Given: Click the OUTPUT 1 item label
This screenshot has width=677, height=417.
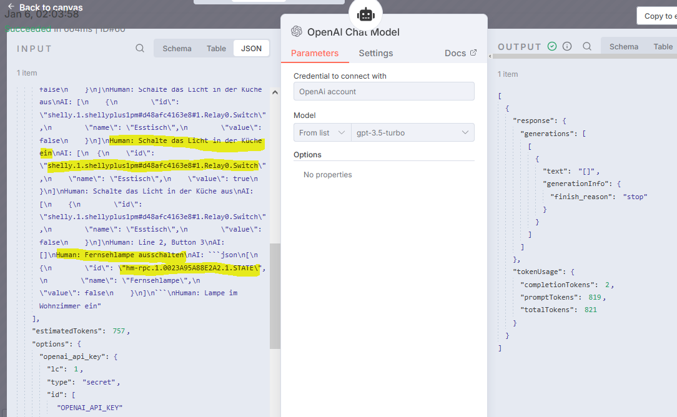Looking at the screenshot, I should [x=508, y=74].
